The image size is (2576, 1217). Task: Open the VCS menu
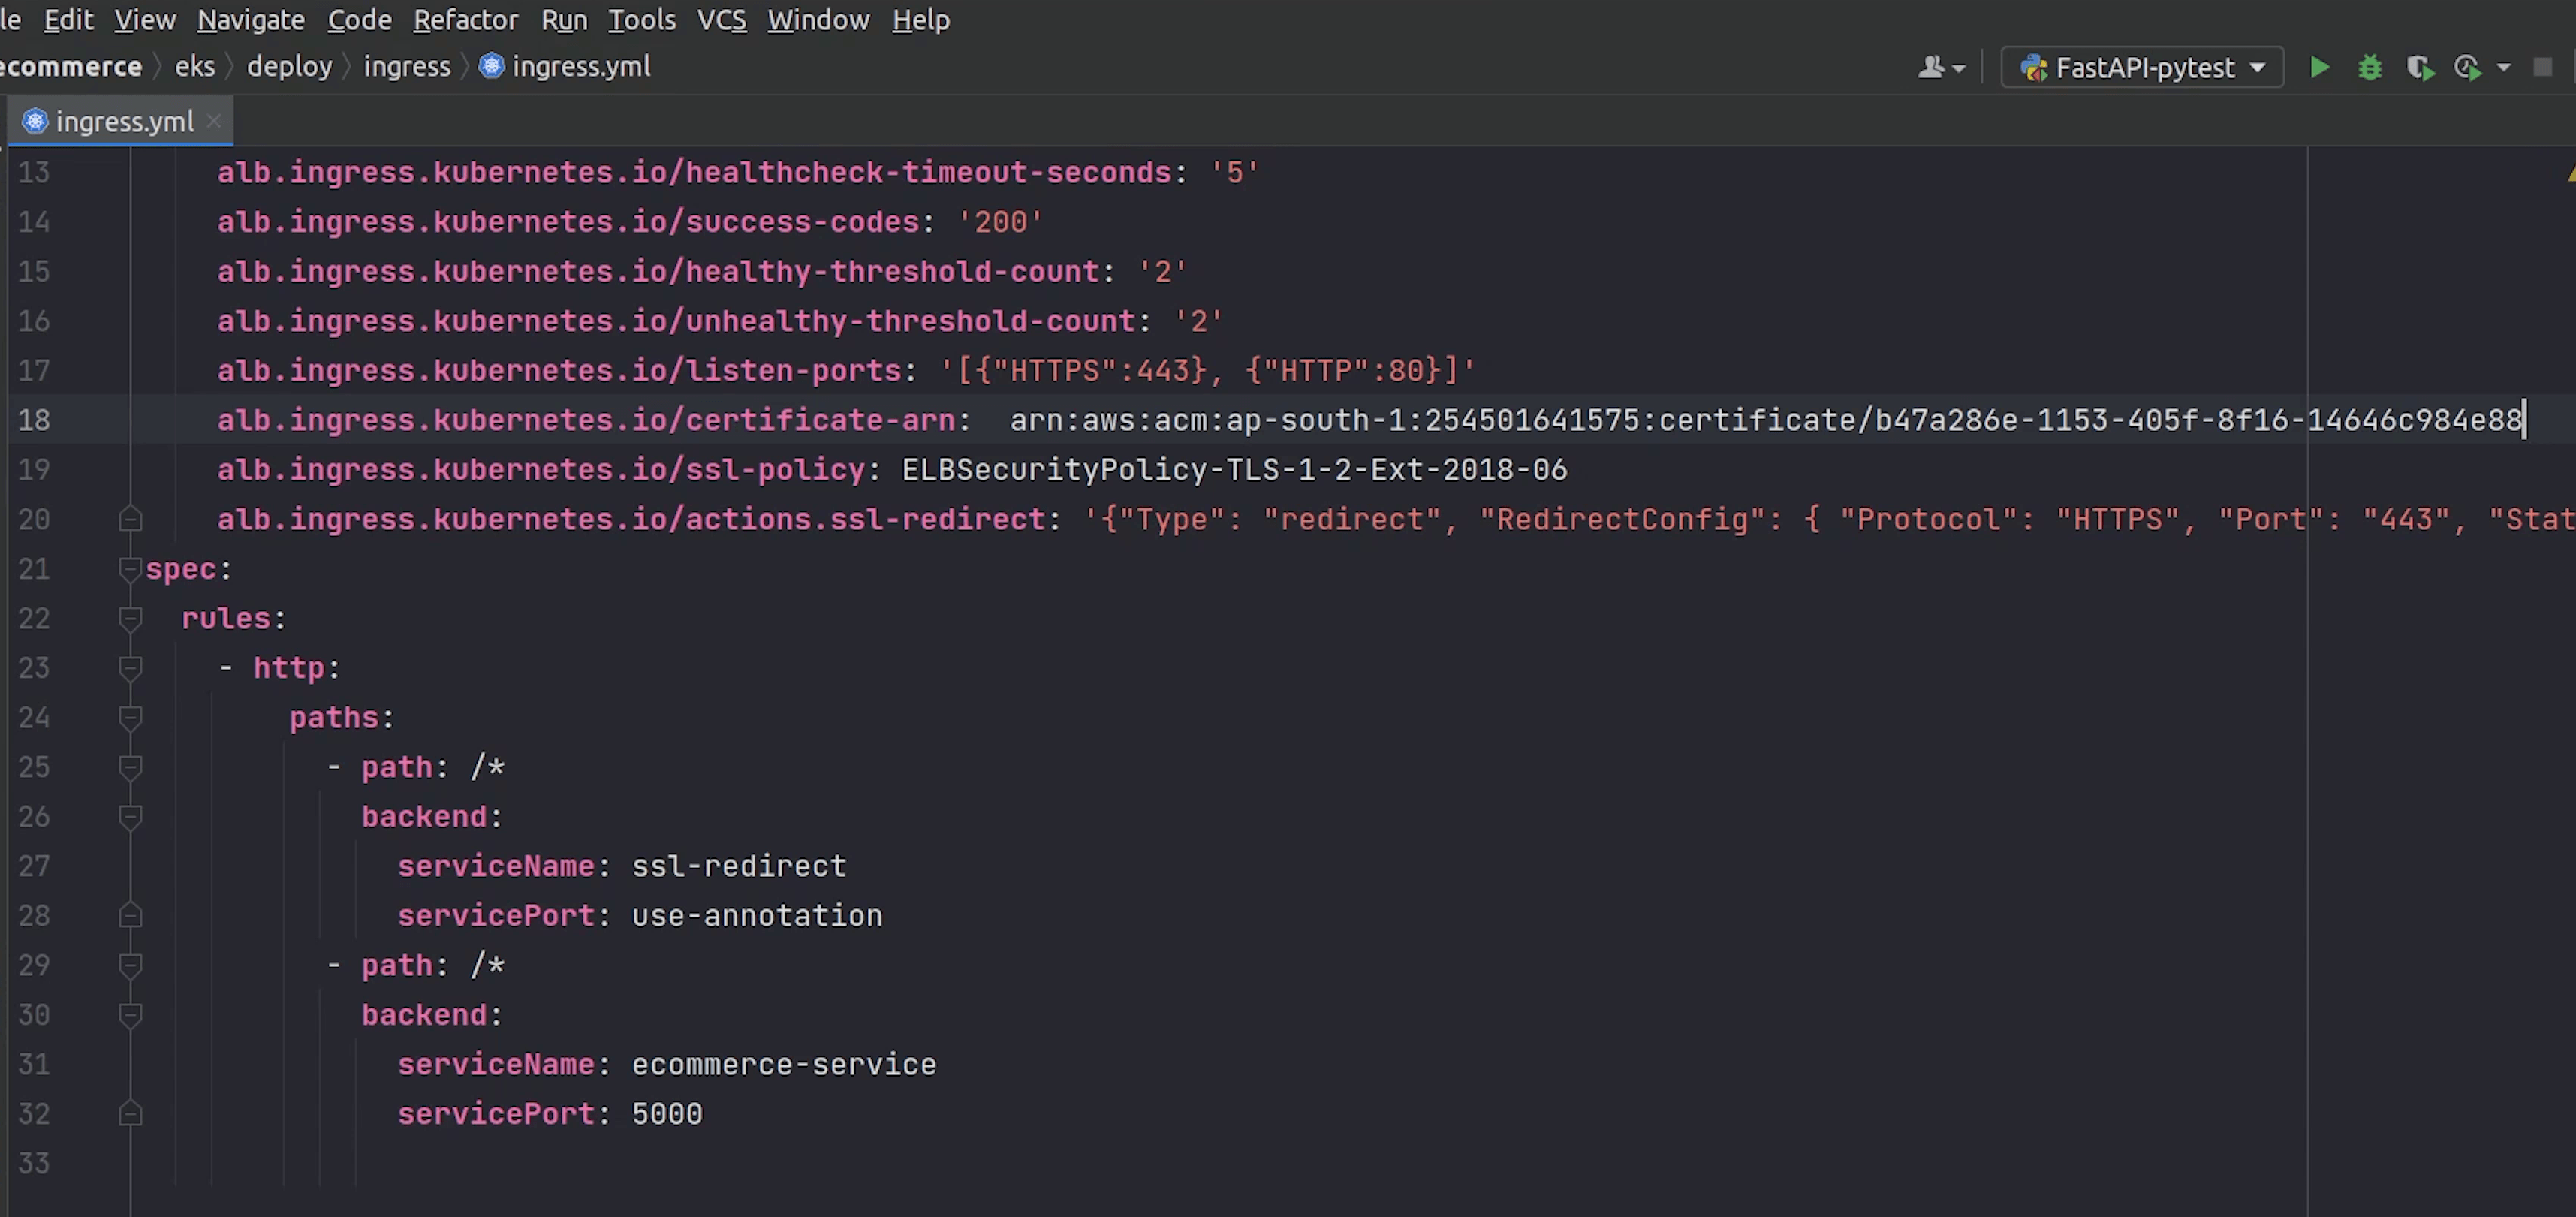click(721, 19)
